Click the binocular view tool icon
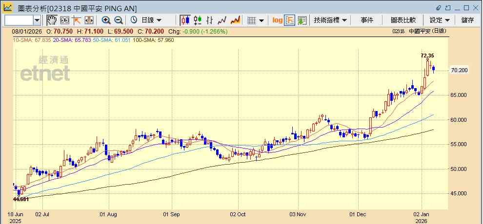 (x=65, y=20)
